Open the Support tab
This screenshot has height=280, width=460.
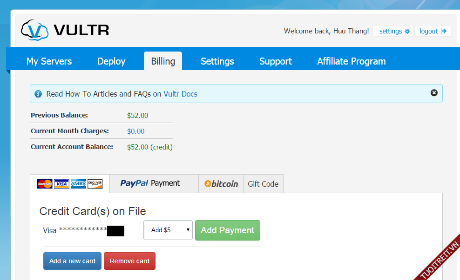pos(276,61)
